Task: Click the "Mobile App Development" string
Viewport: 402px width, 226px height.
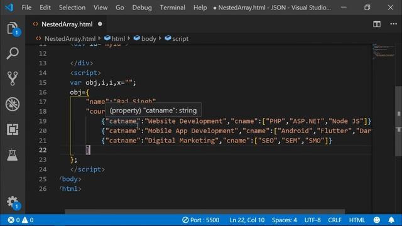Action: pos(192,131)
